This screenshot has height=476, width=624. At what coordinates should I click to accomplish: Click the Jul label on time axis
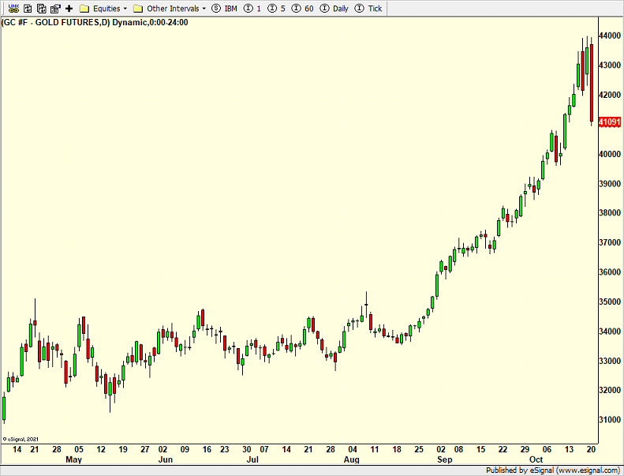pyautogui.click(x=252, y=459)
